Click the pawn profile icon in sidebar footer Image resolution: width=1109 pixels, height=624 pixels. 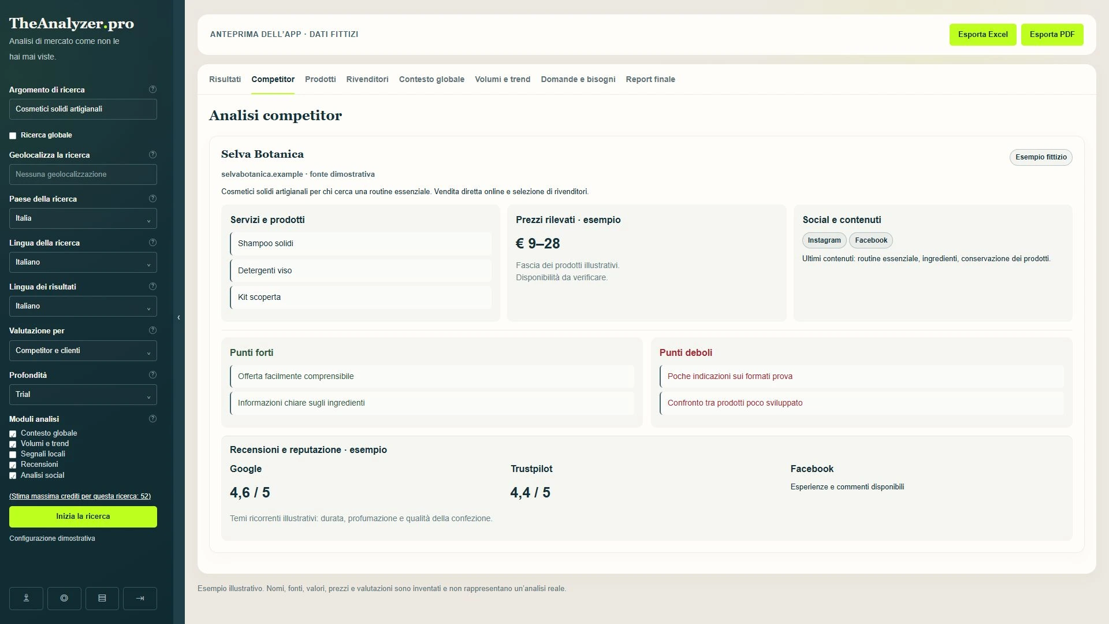point(26,599)
